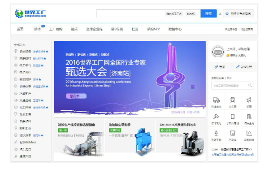Viewport: 269px width, 169px height.
Task: Click the 报名中 button on the banner
Action: tap(76, 96)
